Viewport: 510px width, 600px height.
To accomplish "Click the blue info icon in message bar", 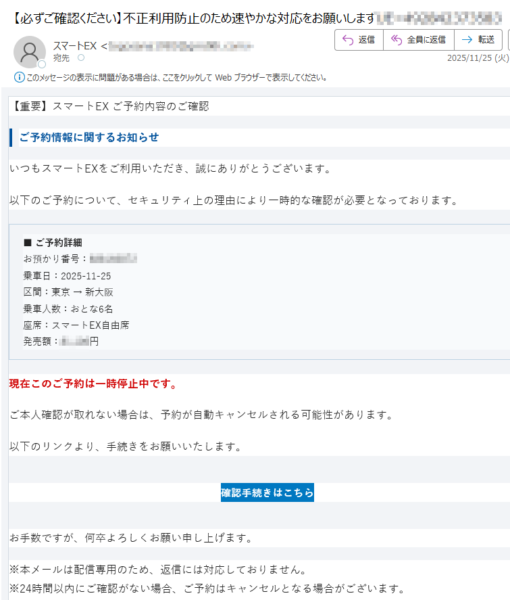I will click(x=19, y=77).
